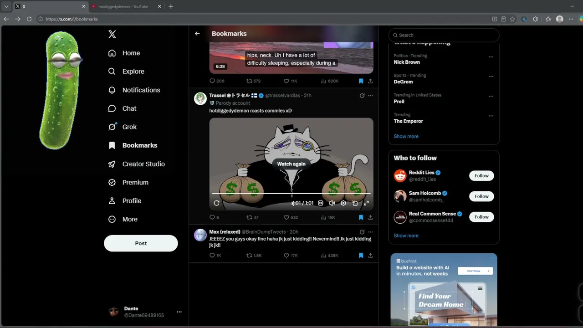Open Grok action on Trassel's post

pos(362,96)
